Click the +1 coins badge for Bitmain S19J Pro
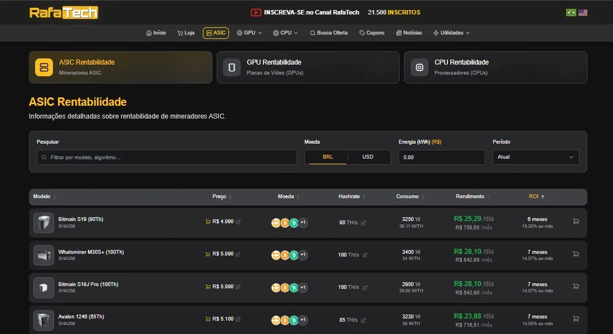Image resolution: width=613 pixels, height=334 pixels. point(303,287)
